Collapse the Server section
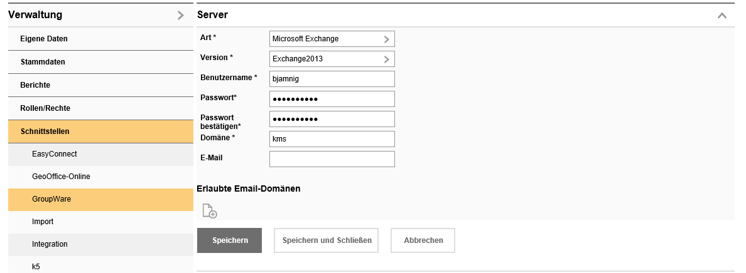The height and width of the screenshot is (273, 746). coord(722,15)
